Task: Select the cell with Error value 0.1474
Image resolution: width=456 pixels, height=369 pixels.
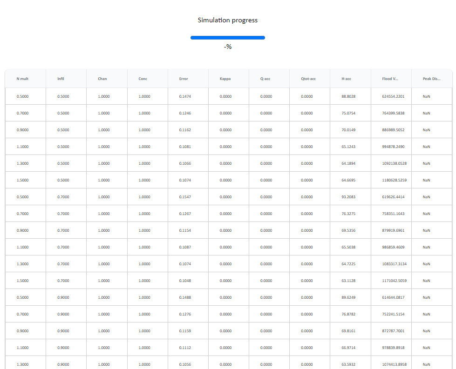Action: pos(185,96)
